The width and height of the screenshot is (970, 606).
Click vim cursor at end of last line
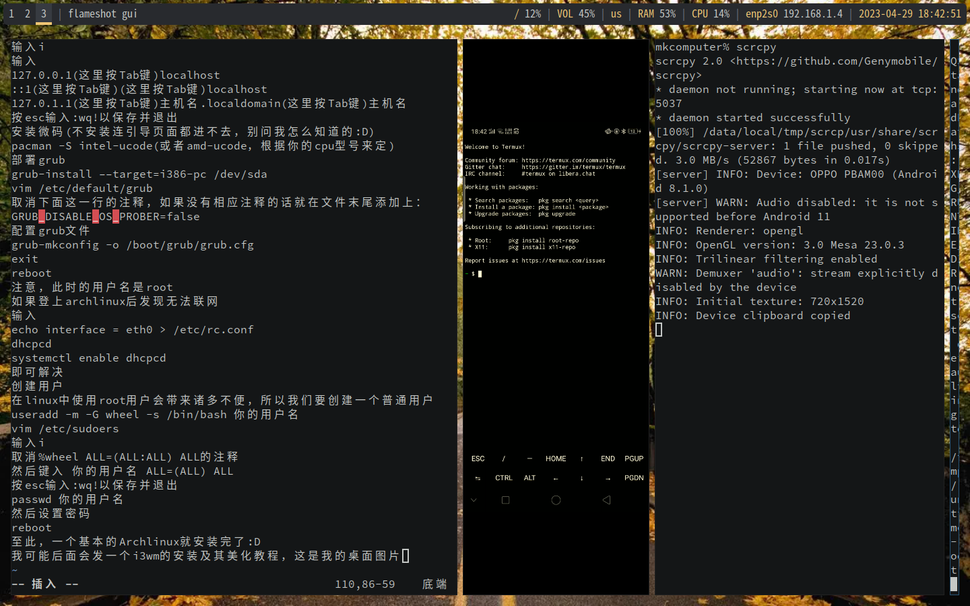pos(406,556)
